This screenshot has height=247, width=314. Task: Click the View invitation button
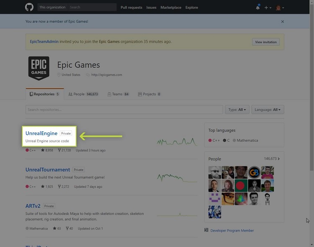[266, 42]
